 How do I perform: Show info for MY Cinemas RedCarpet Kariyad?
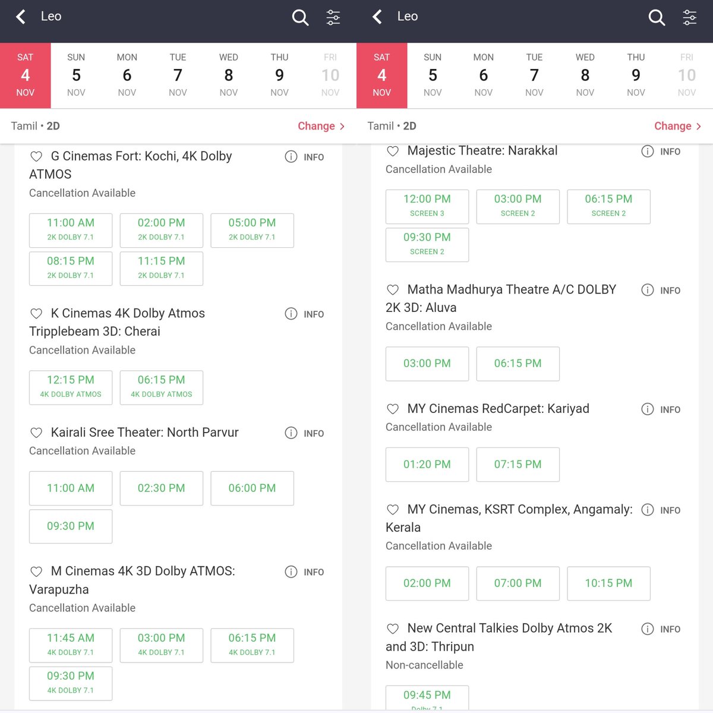661,409
